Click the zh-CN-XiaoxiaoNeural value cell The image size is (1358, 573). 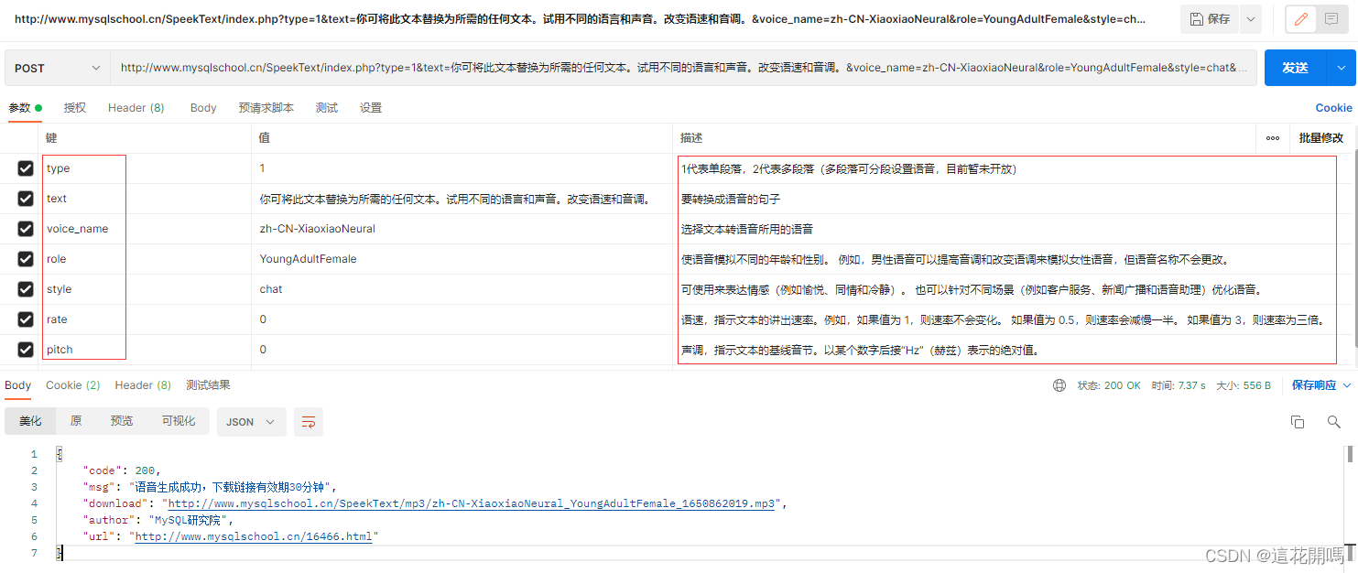tap(462, 229)
